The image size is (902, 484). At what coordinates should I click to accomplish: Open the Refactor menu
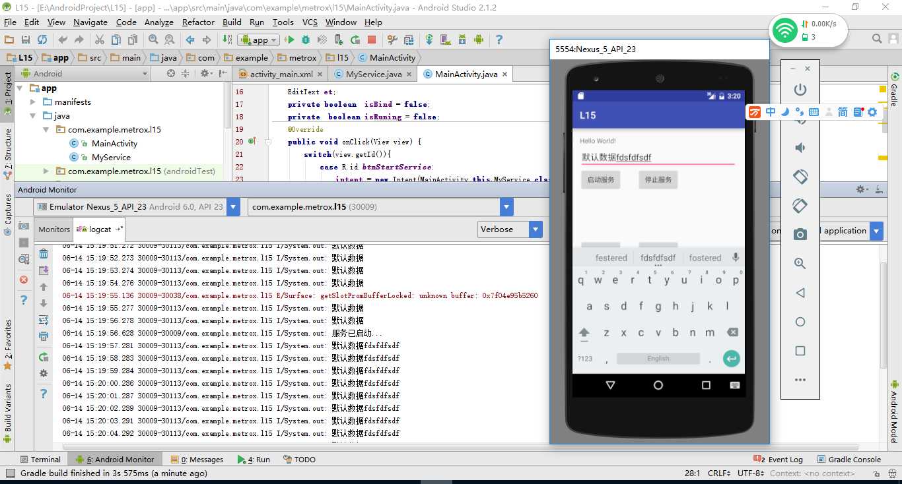point(198,22)
